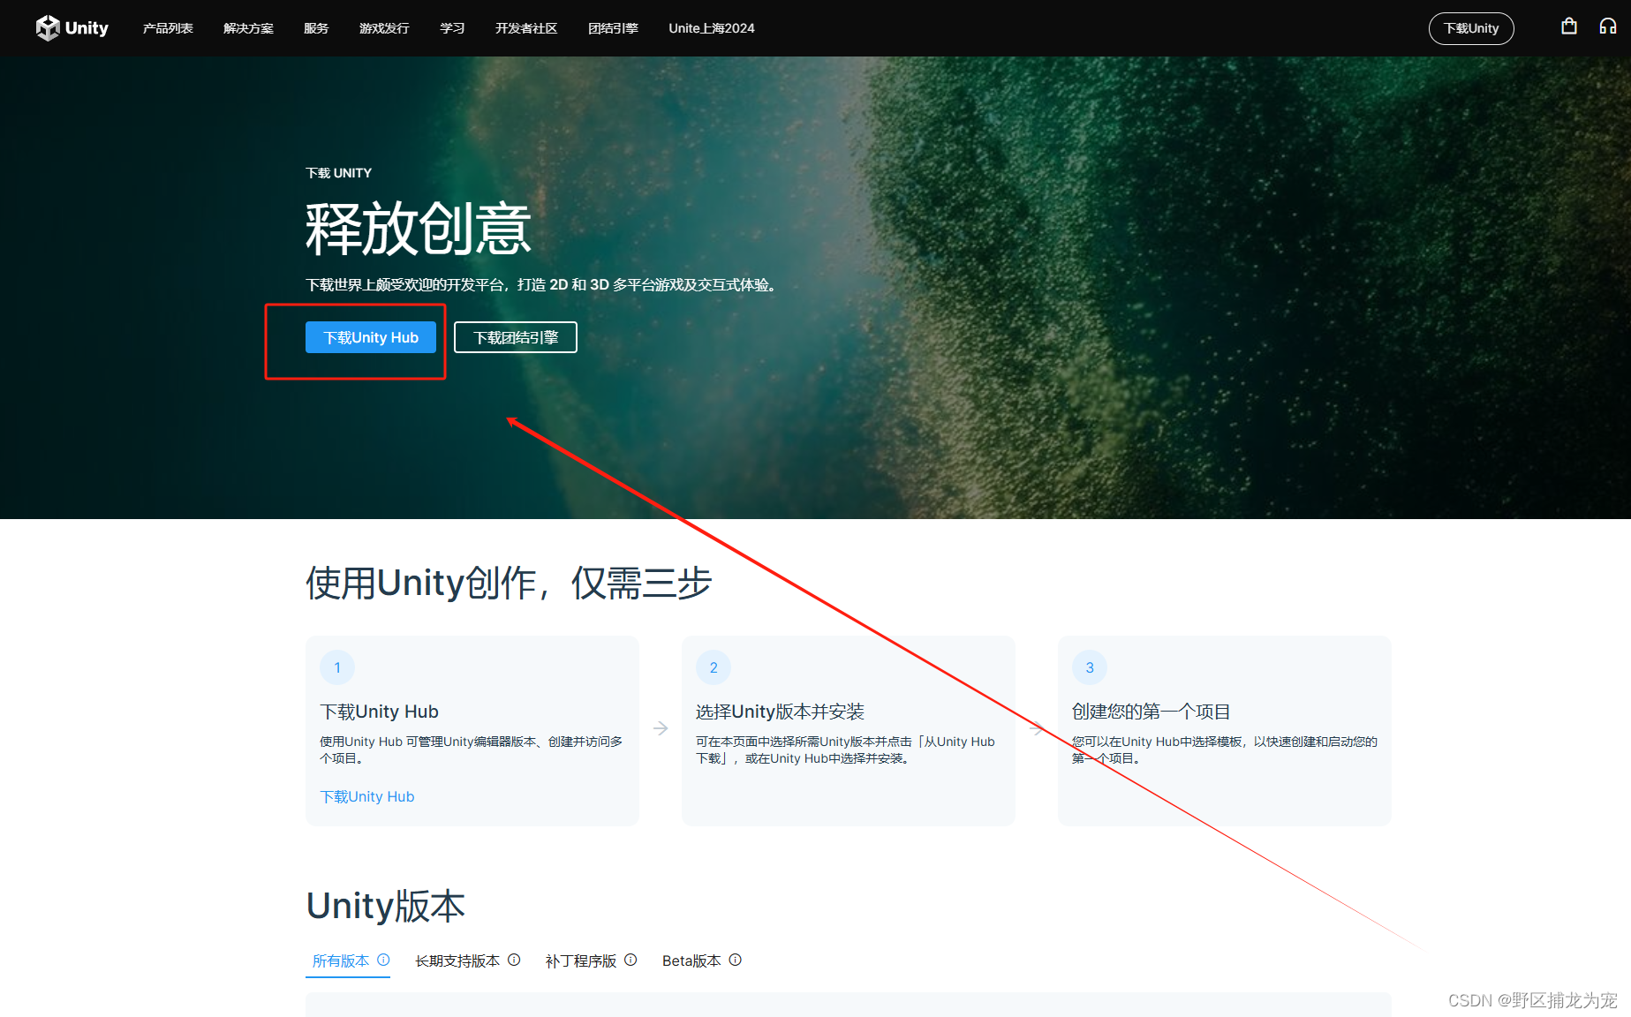Open the Unite上海2024 menu item

click(x=712, y=28)
